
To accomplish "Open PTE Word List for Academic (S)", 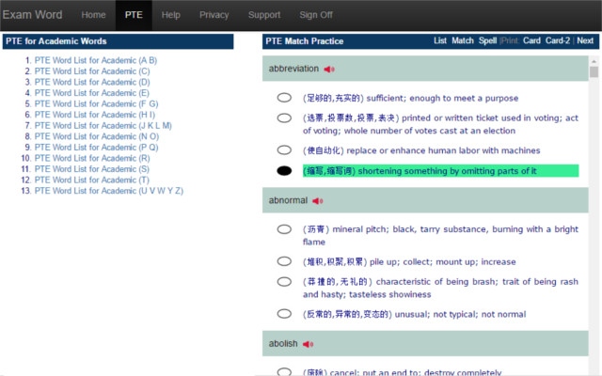I will click(x=92, y=169).
